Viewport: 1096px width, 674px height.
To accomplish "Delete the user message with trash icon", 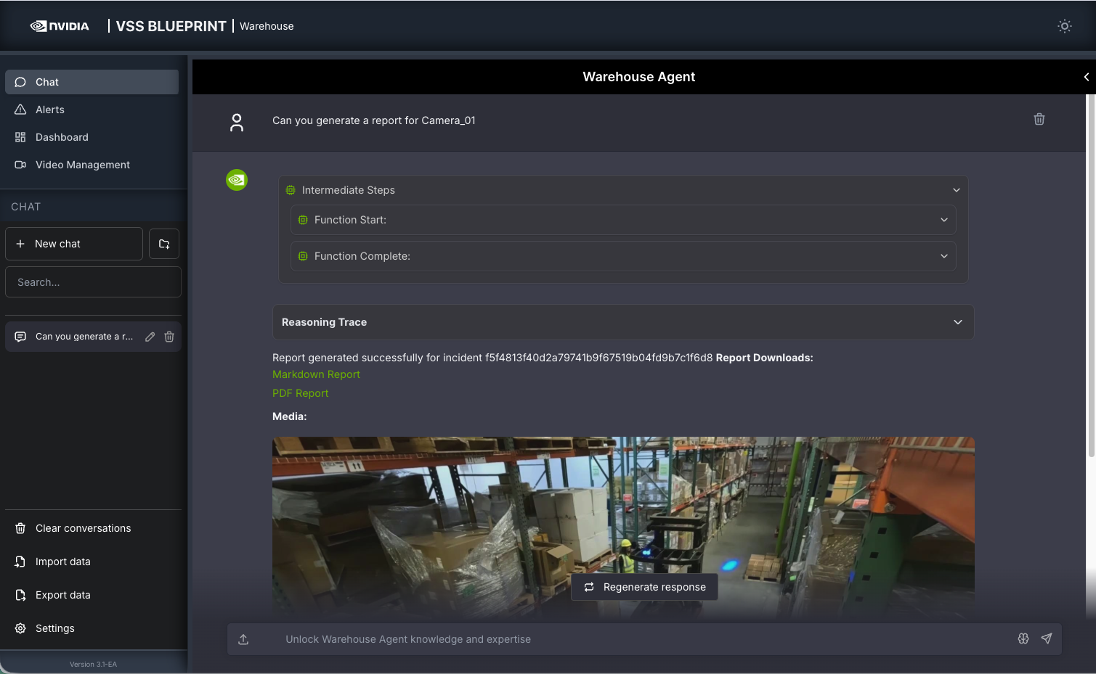I will coord(1039,119).
